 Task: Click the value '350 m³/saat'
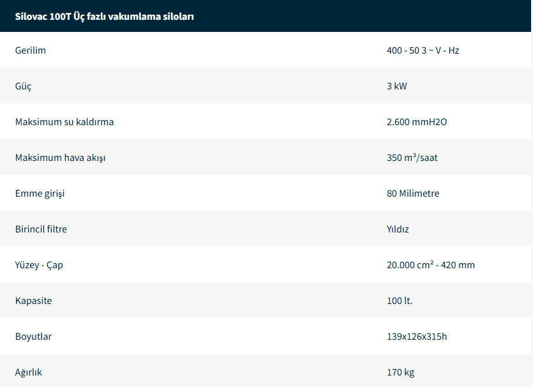[x=412, y=158]
